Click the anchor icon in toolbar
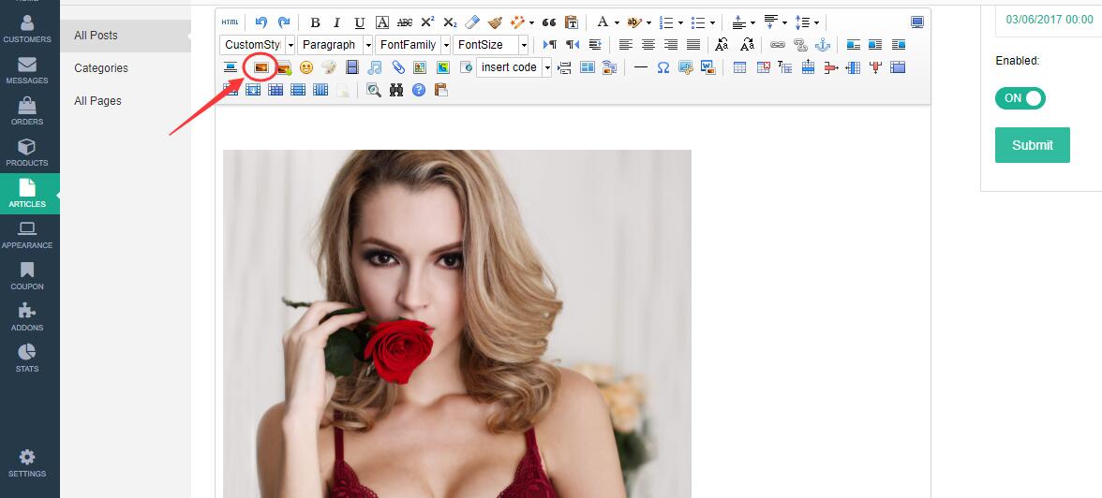Viewport: 1102px width, 498px height. [823, 45]
